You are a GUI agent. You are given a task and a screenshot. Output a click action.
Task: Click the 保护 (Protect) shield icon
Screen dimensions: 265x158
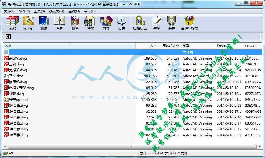pyautogui.click(x=171, y=21)
